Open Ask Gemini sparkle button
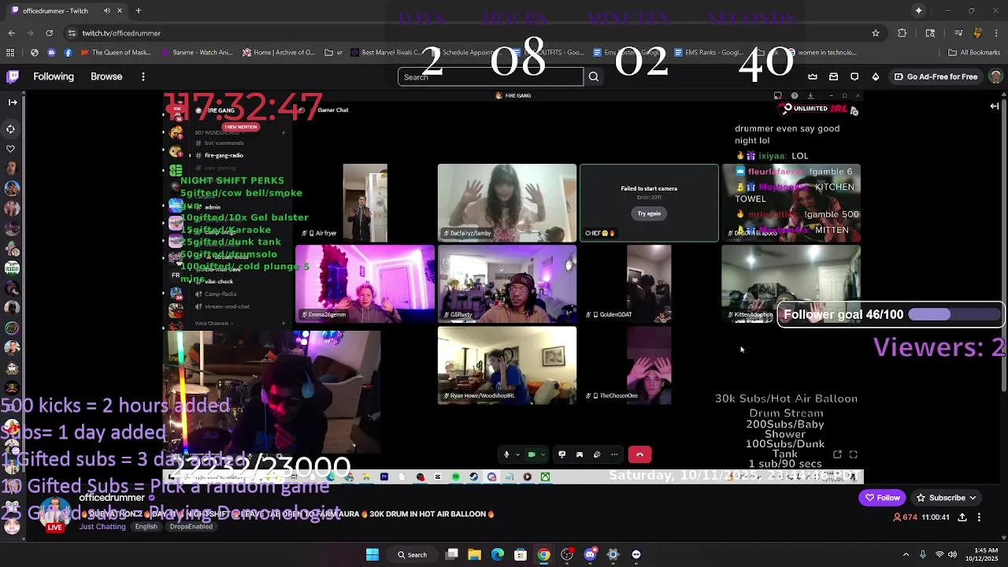 918,10
